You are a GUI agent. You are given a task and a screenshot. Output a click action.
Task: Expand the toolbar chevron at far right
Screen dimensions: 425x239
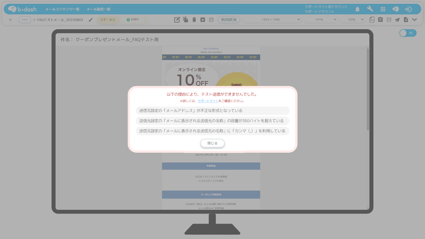coord(414,20)
